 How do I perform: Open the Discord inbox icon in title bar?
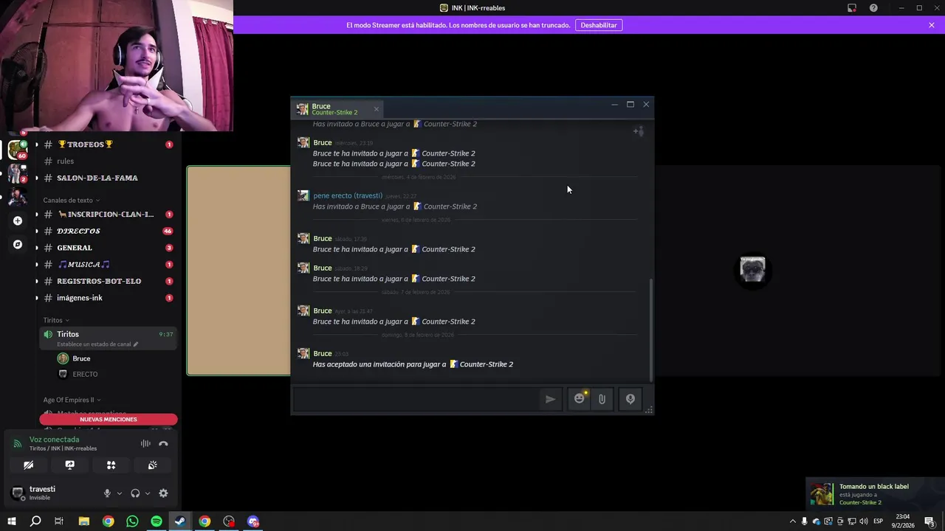[851, 8]
